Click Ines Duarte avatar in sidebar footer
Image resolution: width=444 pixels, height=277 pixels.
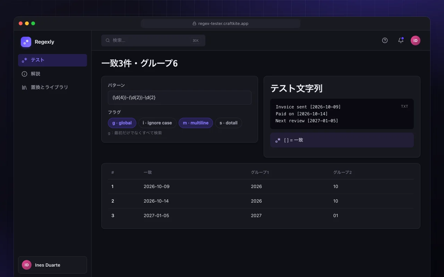[27, 265]
